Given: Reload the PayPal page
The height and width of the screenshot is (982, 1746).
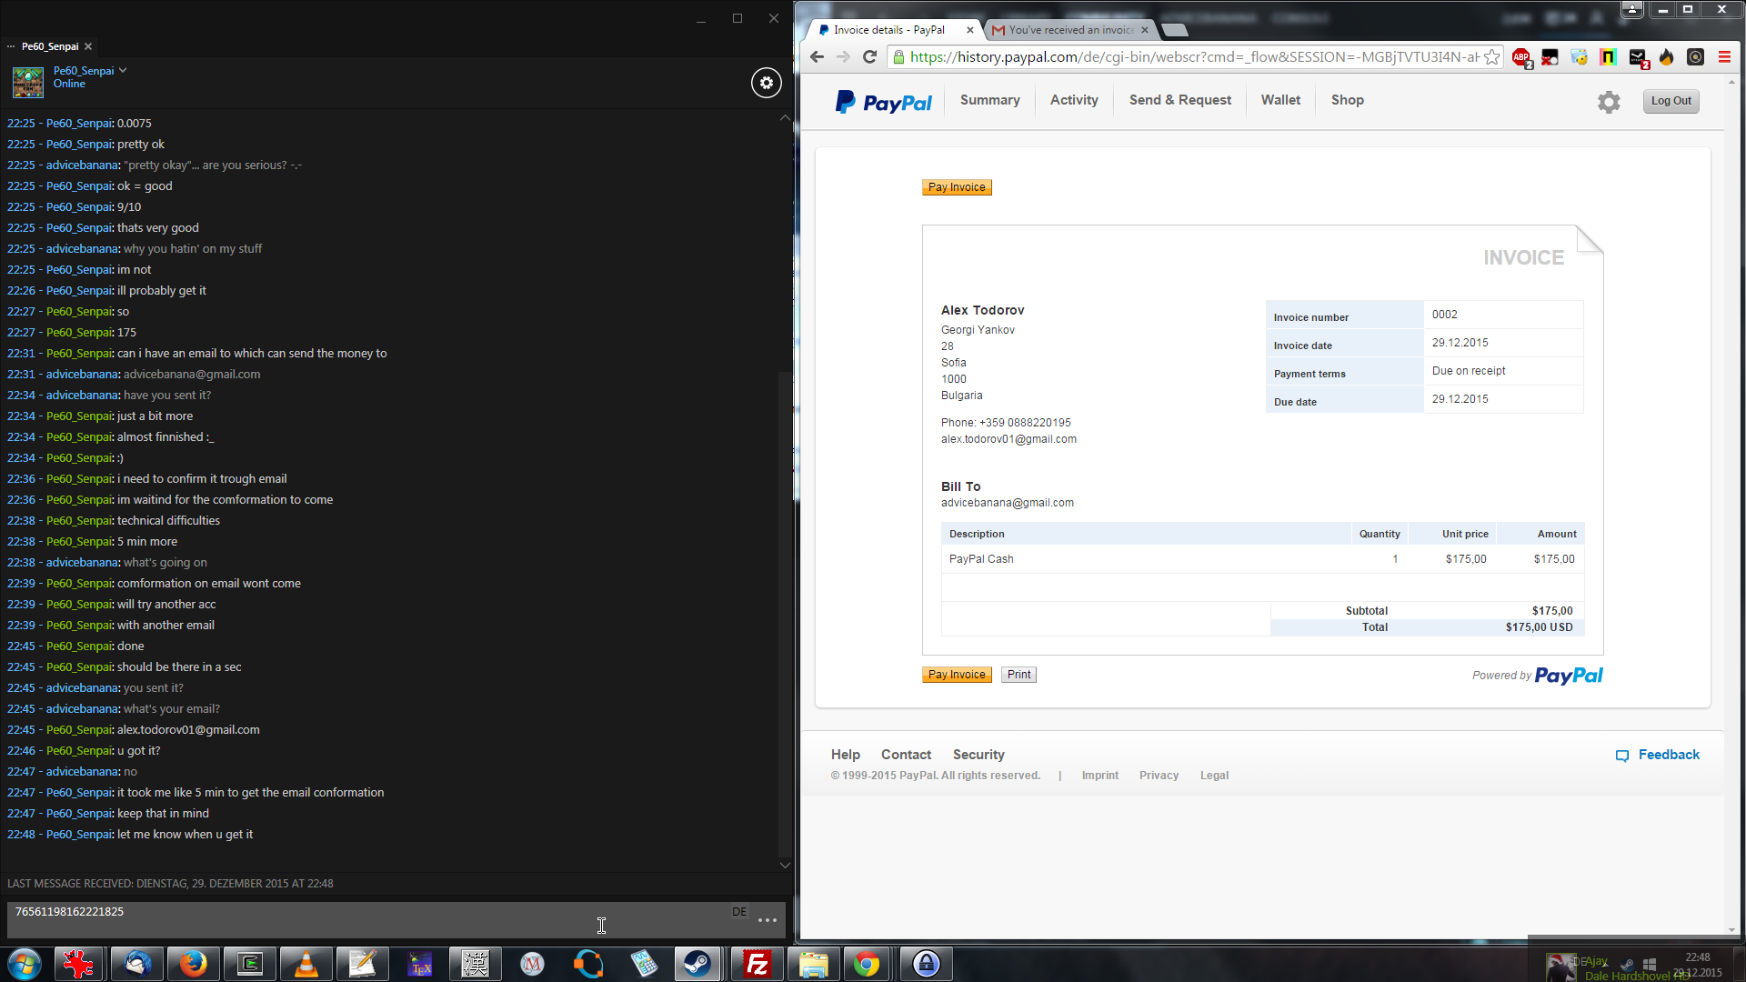Looking at the screenshot, I should coord(869,57).
